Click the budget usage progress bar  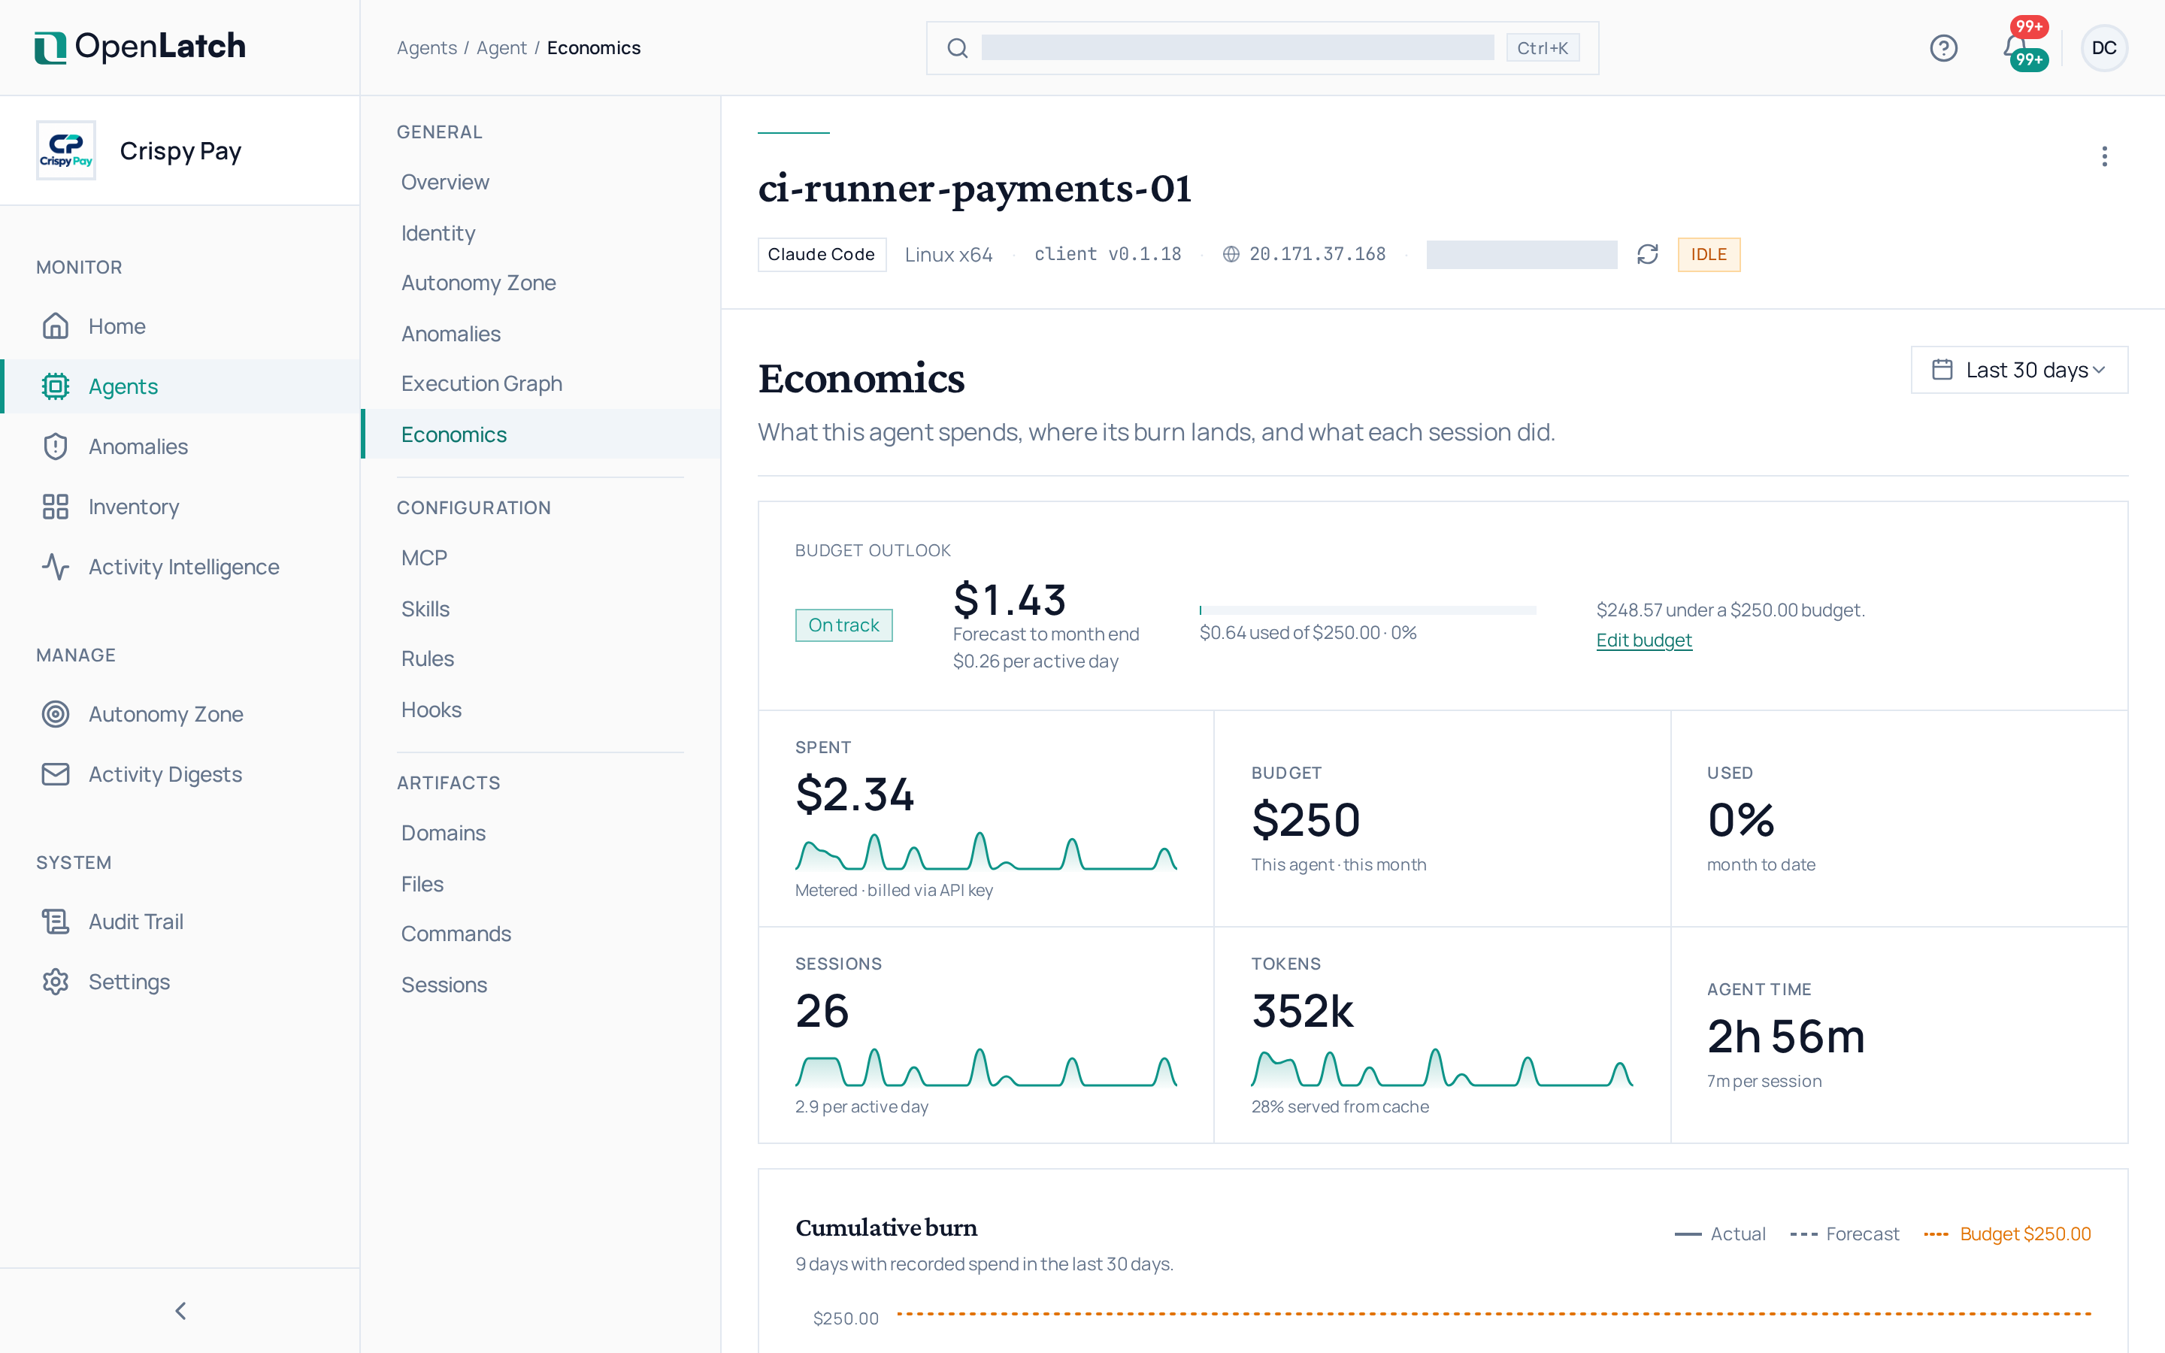[1367, 610]
